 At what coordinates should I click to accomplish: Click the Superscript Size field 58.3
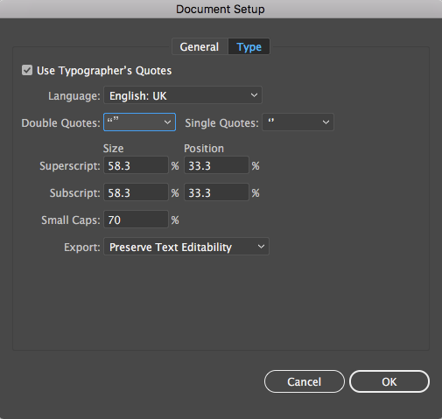point(136,165)
